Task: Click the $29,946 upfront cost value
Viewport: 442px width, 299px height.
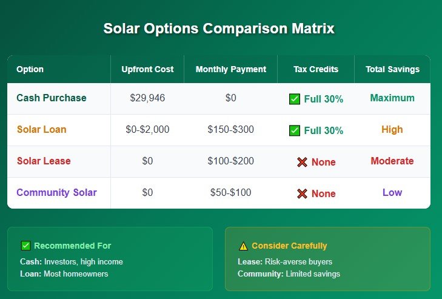Action: 147,98
